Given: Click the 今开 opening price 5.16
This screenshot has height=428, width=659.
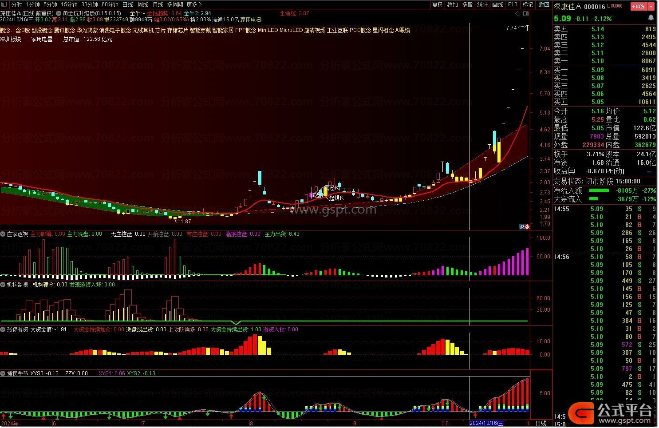Looking at the screenshot, I should (x=598, y=111).
